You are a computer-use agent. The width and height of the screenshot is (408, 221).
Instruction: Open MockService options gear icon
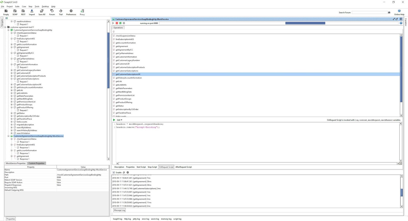[x=124, y=23]
